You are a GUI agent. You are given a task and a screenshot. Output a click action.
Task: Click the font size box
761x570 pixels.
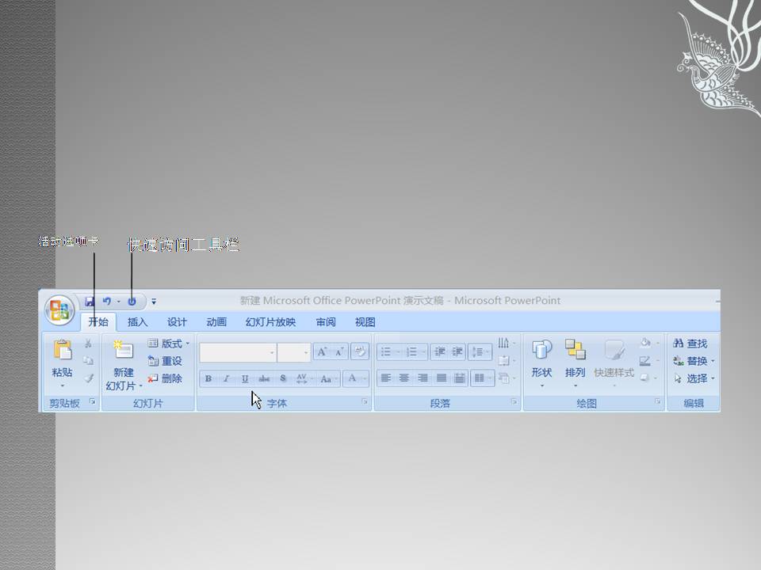click(294, 352)
